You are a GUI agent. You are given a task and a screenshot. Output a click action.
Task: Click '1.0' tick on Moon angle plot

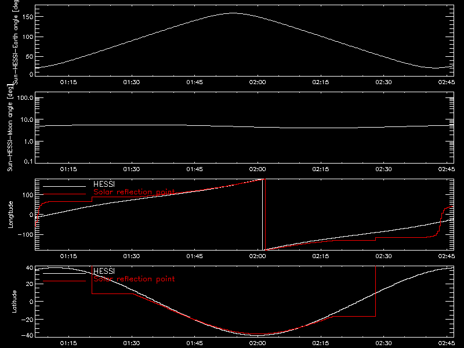[28, 142]
